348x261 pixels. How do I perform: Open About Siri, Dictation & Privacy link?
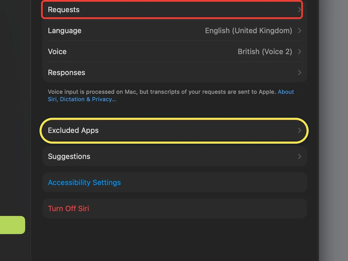coord(82,99)
